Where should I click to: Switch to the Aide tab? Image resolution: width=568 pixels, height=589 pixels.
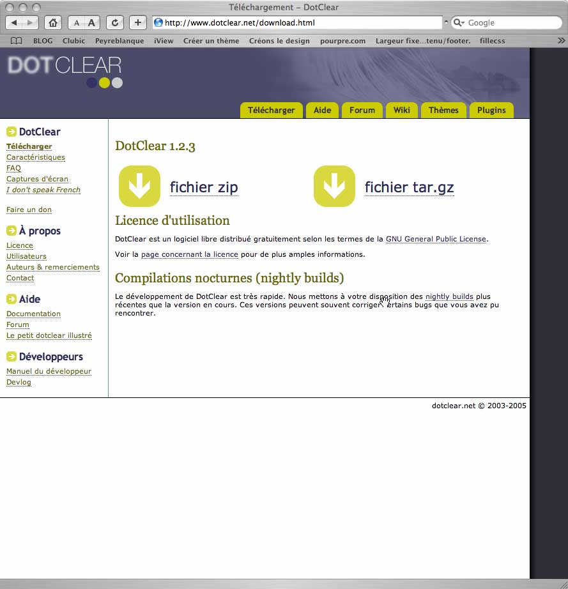pos(322,111)
